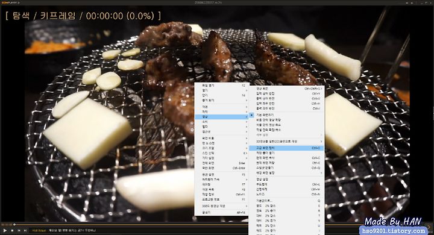Select the highlighted 영상 menu entry
This screenshot has width=434, height=235.
pyautogui.click(x=222, y=117)
